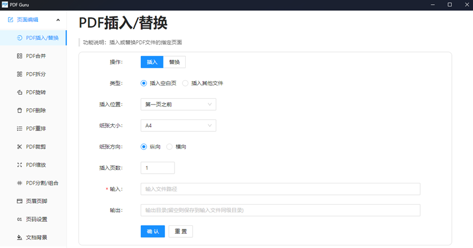Click the PDF删除 trash icon
Image resolution: width=473 pixels, height=248 pixels.
pyautogui.click(x=20, y=110)
